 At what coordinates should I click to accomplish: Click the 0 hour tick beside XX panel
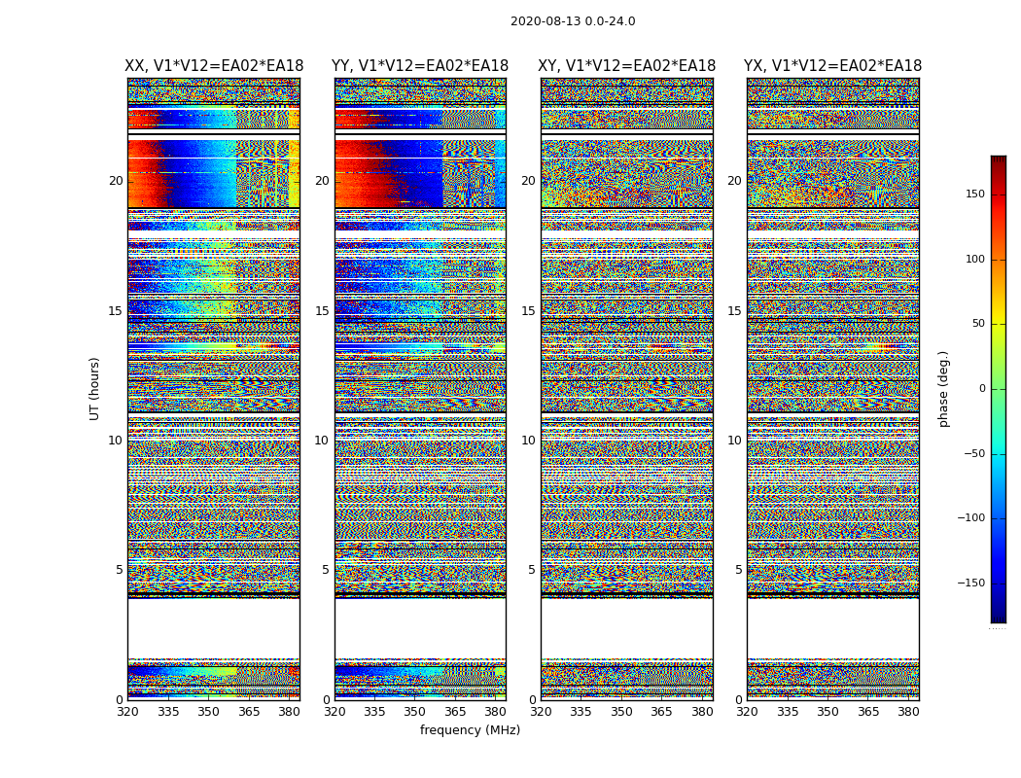[120, 700]
